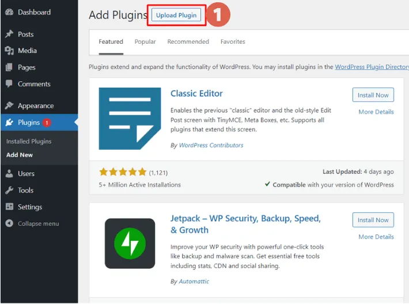409x304 pixels.
Task: Click the Users person icon
Action: pyautogui.click(x=9, y=174)
